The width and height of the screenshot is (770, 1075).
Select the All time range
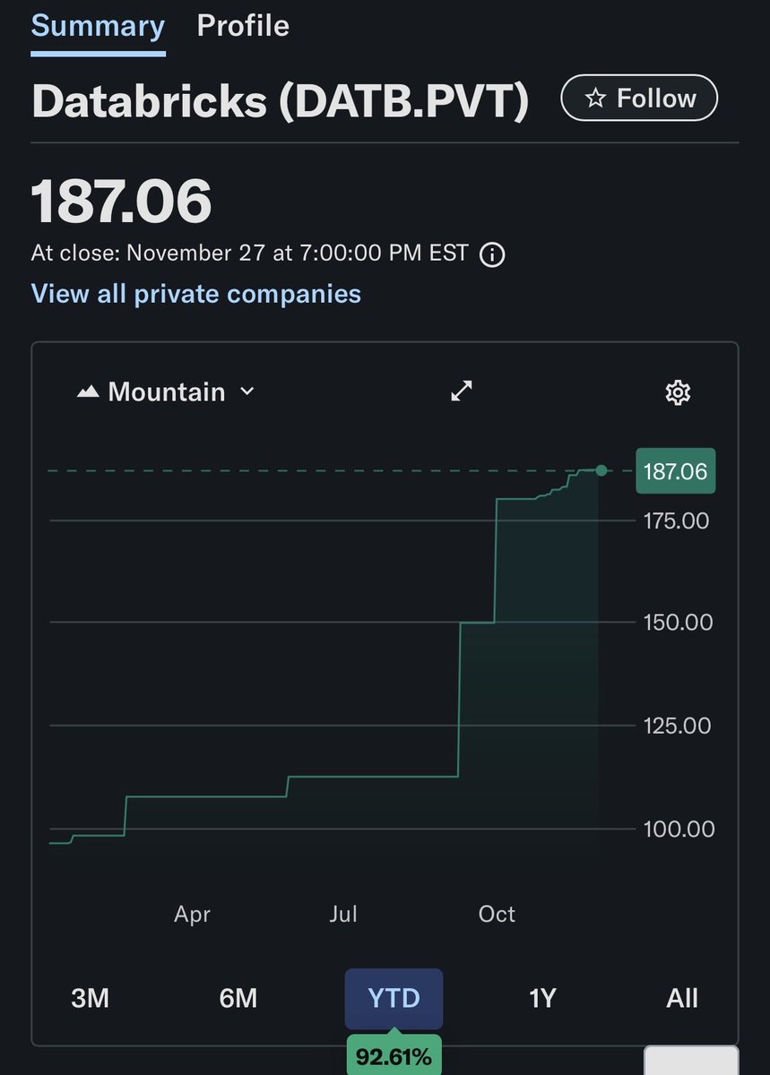[682, 998]
